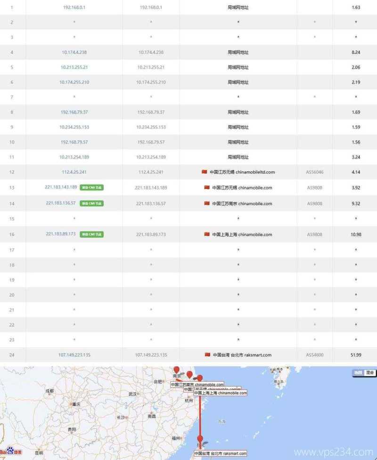377x460 pixels.
Task: Click the AS6046 entry on hop 12
Action: 314,172
